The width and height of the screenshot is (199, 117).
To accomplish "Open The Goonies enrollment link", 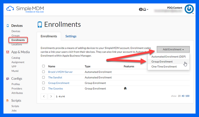I will [x=56, y=89].
